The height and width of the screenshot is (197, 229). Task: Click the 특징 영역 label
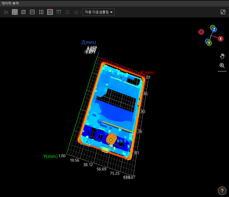124,141
